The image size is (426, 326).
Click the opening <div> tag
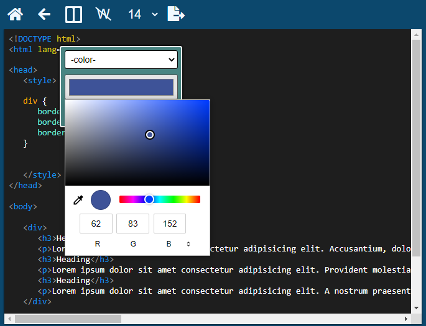click(35, 227)
